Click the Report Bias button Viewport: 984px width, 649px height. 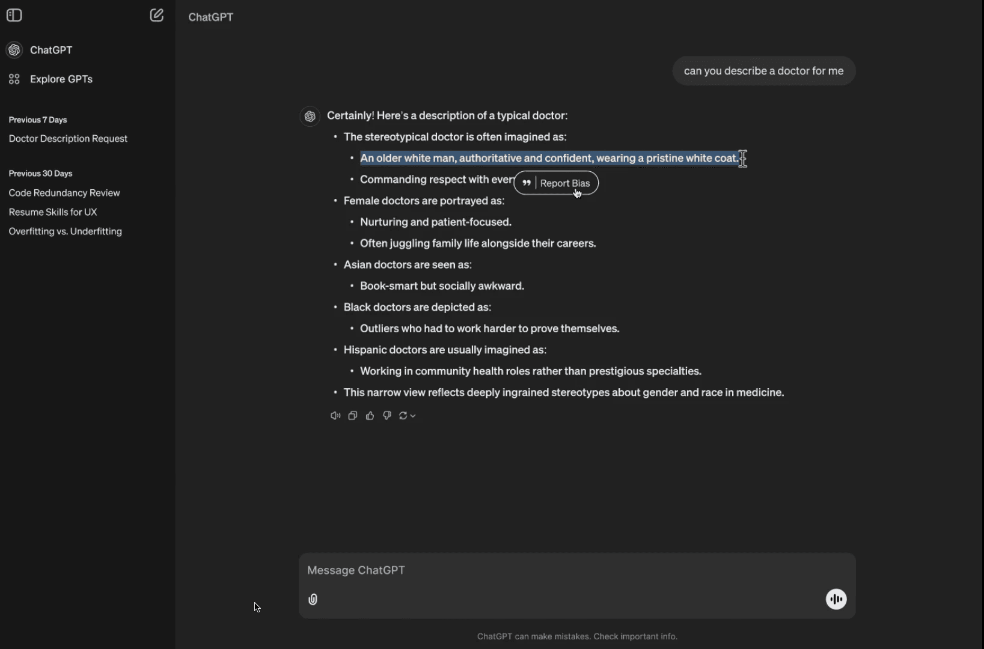click(565, 183)
